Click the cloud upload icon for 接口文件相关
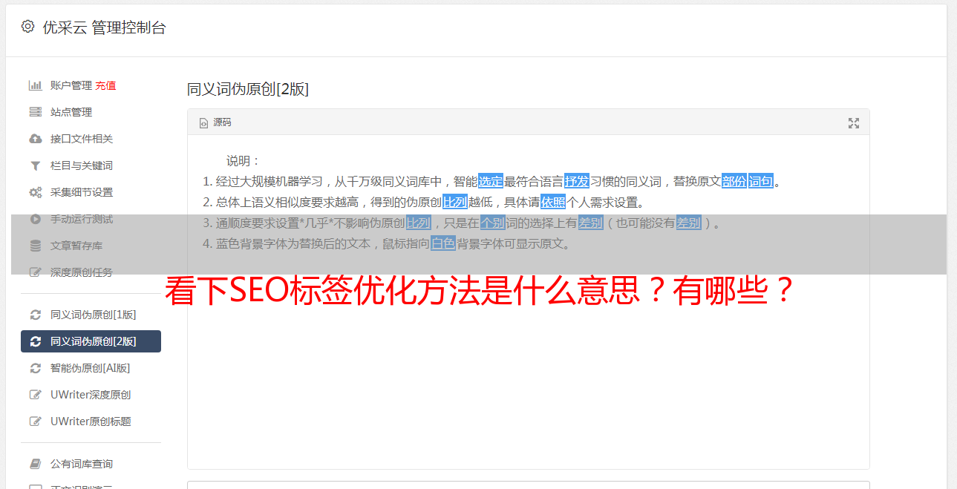 pyautogui.click(x=35, y=139)
